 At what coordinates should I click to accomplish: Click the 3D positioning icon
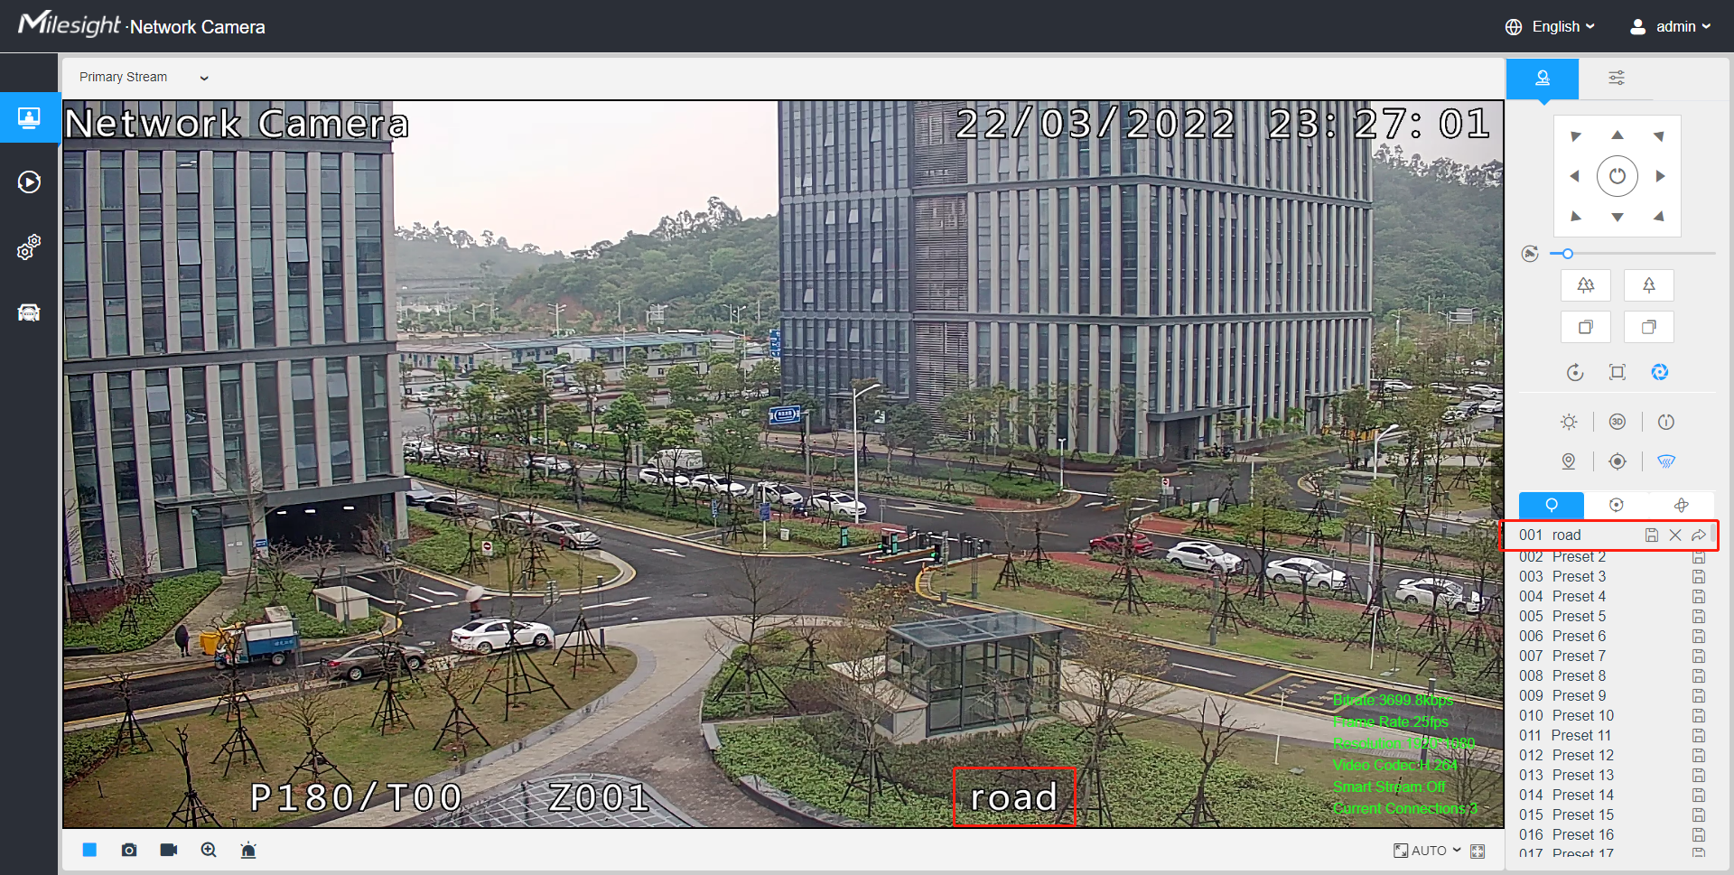[1617, 422]
